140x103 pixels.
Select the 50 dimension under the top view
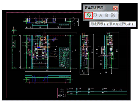pos(40,27)
